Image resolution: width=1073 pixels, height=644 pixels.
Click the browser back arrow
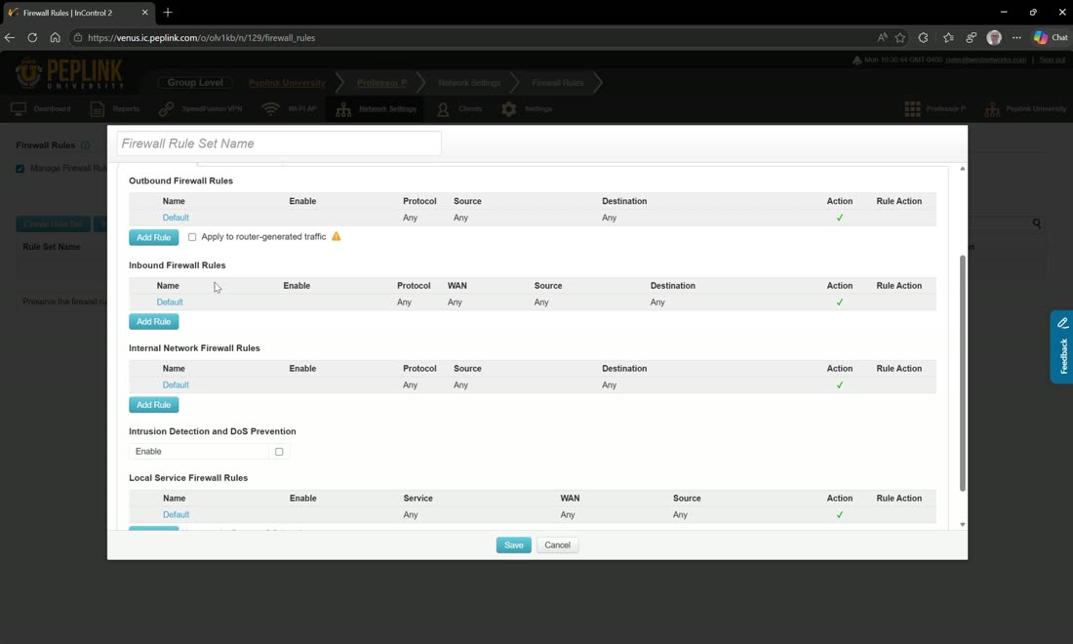coord(10,38)
